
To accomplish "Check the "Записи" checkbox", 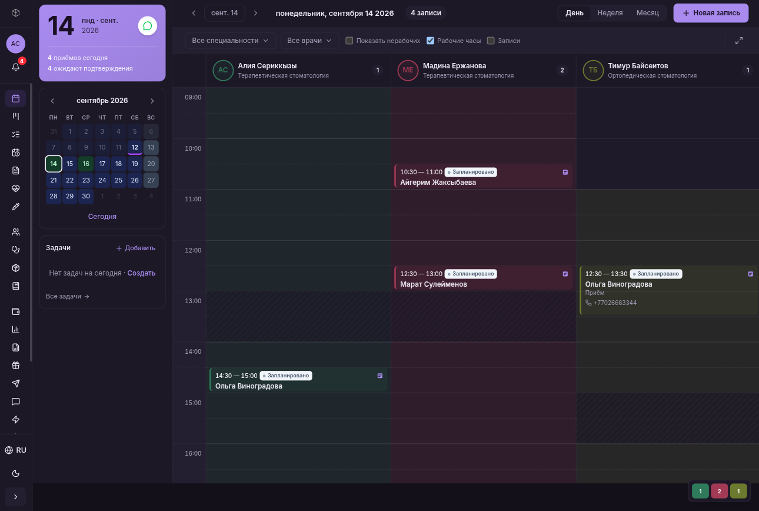I will [491, 41].
